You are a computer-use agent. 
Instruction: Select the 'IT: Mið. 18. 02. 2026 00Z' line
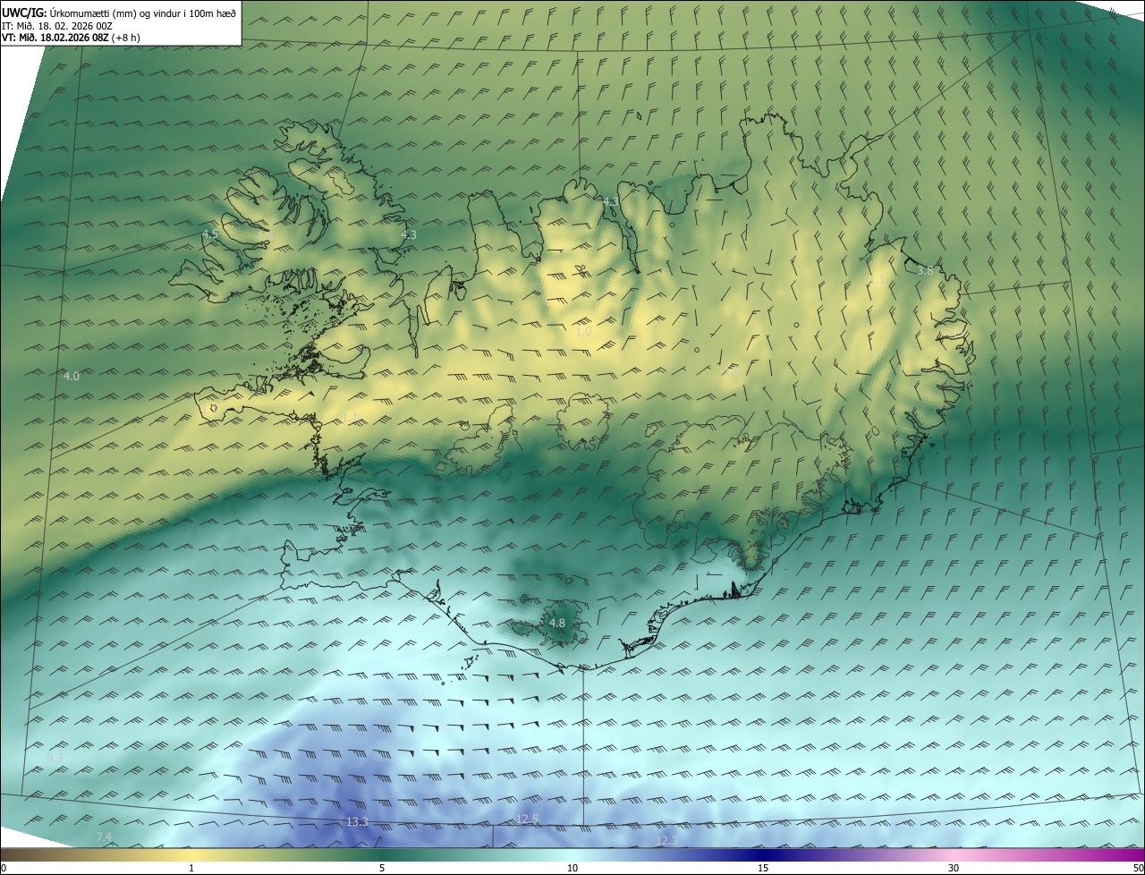(57, 25)
